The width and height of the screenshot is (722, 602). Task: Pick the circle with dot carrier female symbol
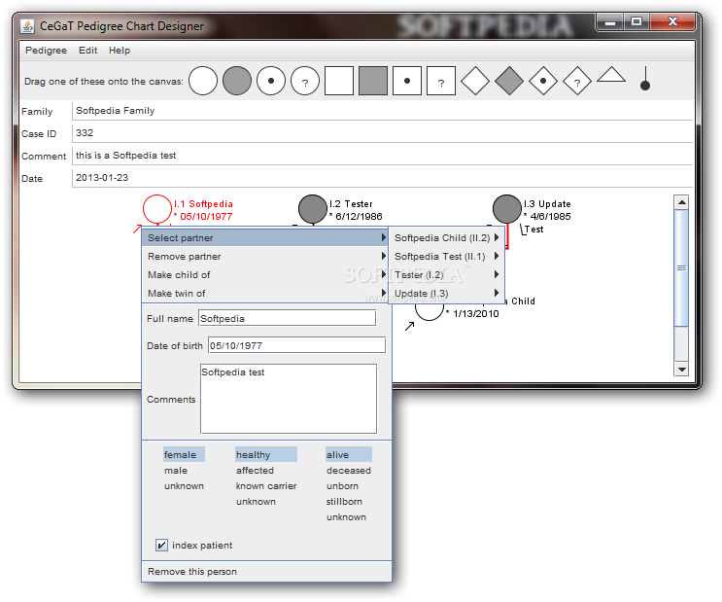tap(271, 81)
